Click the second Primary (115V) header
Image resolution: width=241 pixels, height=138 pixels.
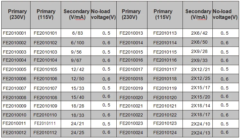pyautogui.click(x=165, y=15)
